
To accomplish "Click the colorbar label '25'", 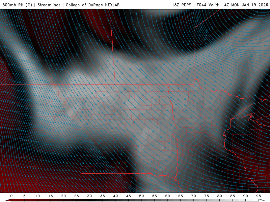I will 77,196.
